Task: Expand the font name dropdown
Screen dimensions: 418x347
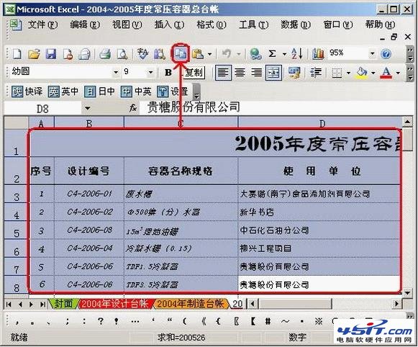Action: pos(115,72)
